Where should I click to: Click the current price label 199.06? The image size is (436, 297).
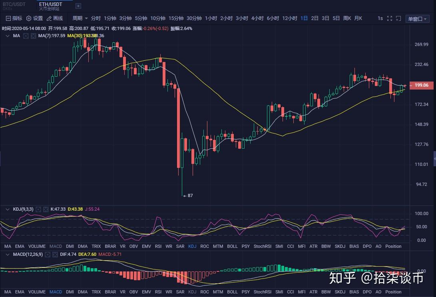[422, 86]
